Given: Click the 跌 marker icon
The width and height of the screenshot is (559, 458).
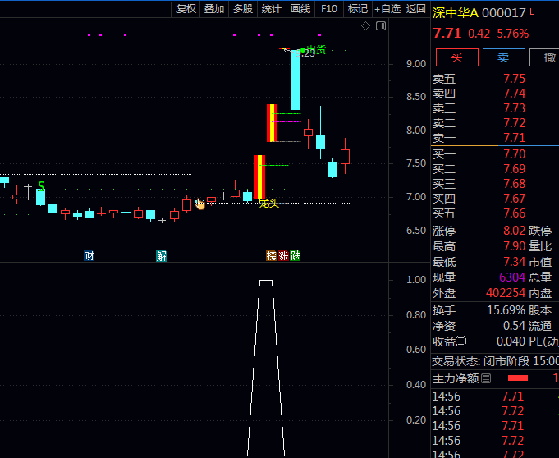Looking at the screenshot, I should click(x=296, y=256).
